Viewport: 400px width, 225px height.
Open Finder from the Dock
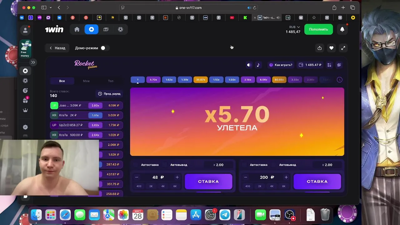pyautogui.click(x=36, y=215)
